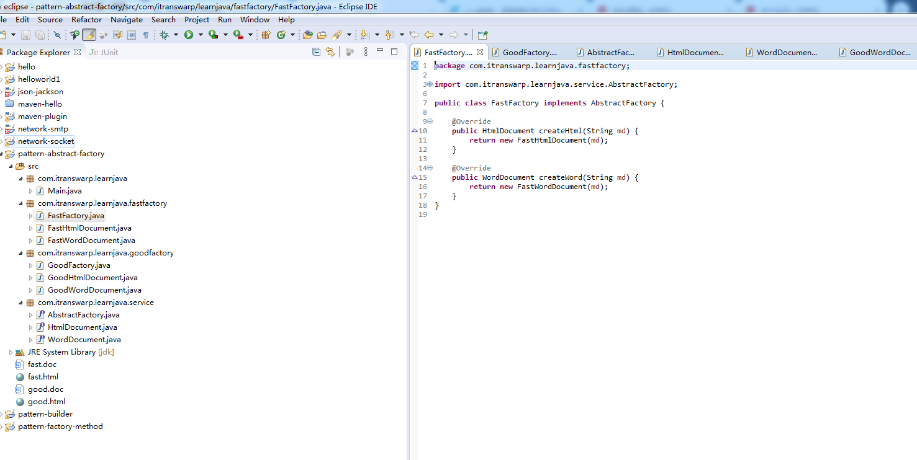
Task: Go to last edit location
Action: (x=413, y=35)
